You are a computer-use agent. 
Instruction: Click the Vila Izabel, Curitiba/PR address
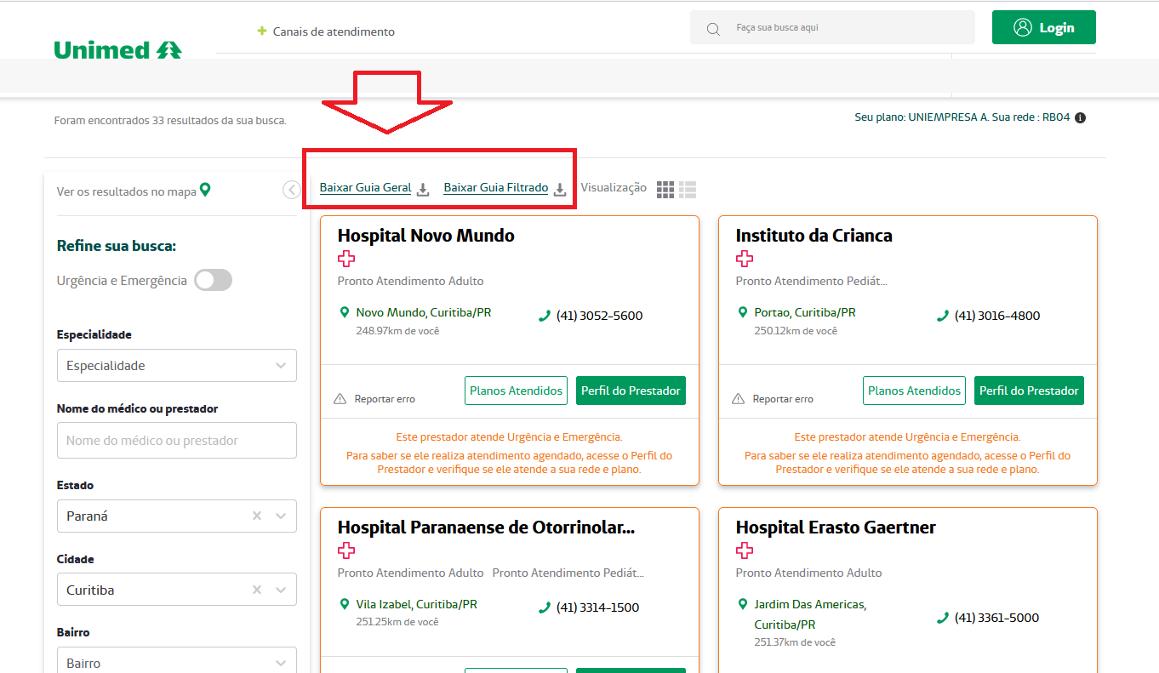(x=417, y=604)
